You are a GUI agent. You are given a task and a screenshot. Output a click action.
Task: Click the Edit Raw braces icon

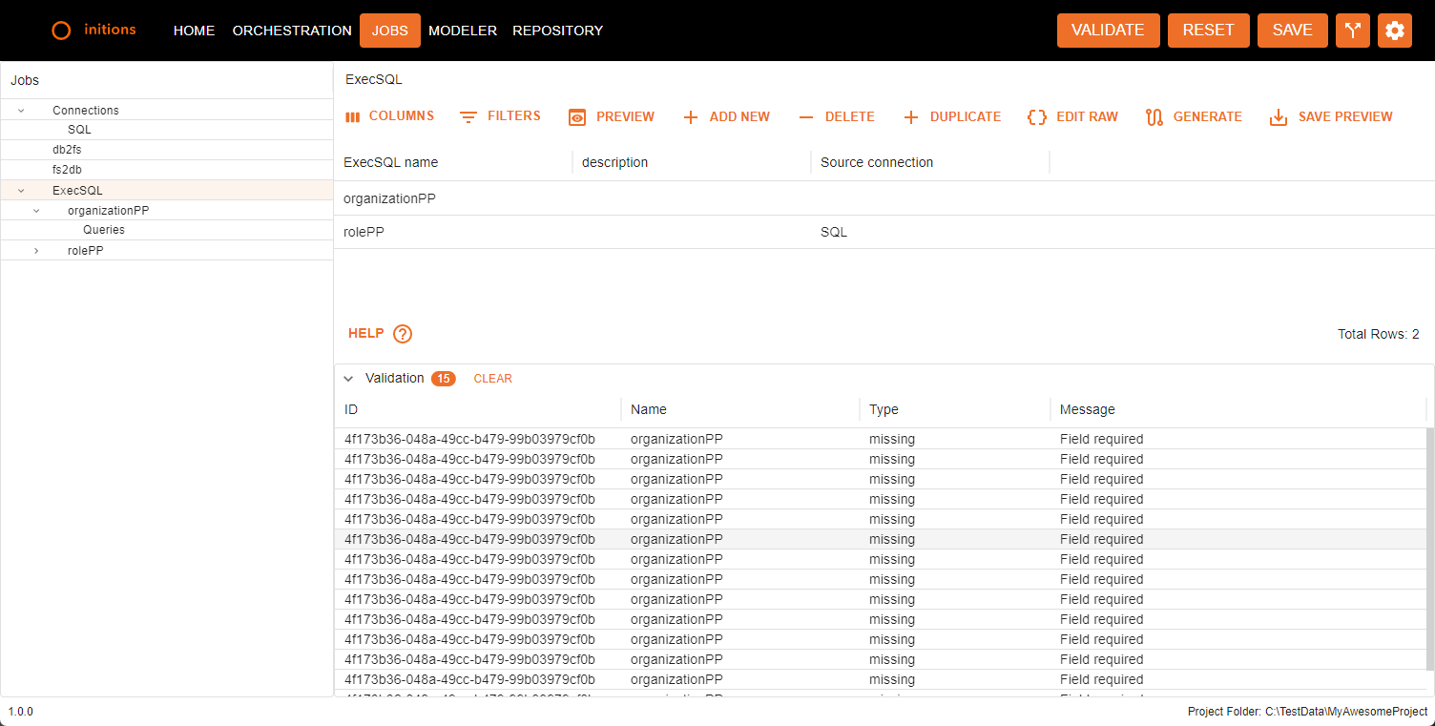click(1036, 117)
